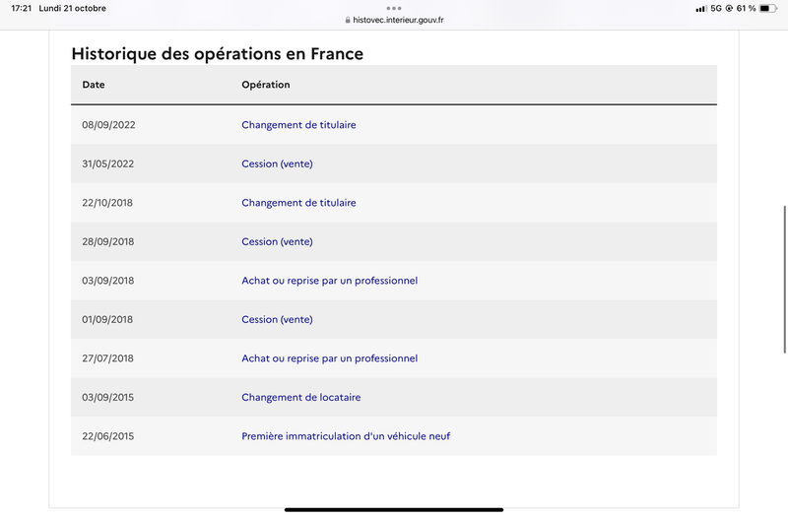Open 22/10/2018 Changement de titulaire link

click(x=298, y=203)
